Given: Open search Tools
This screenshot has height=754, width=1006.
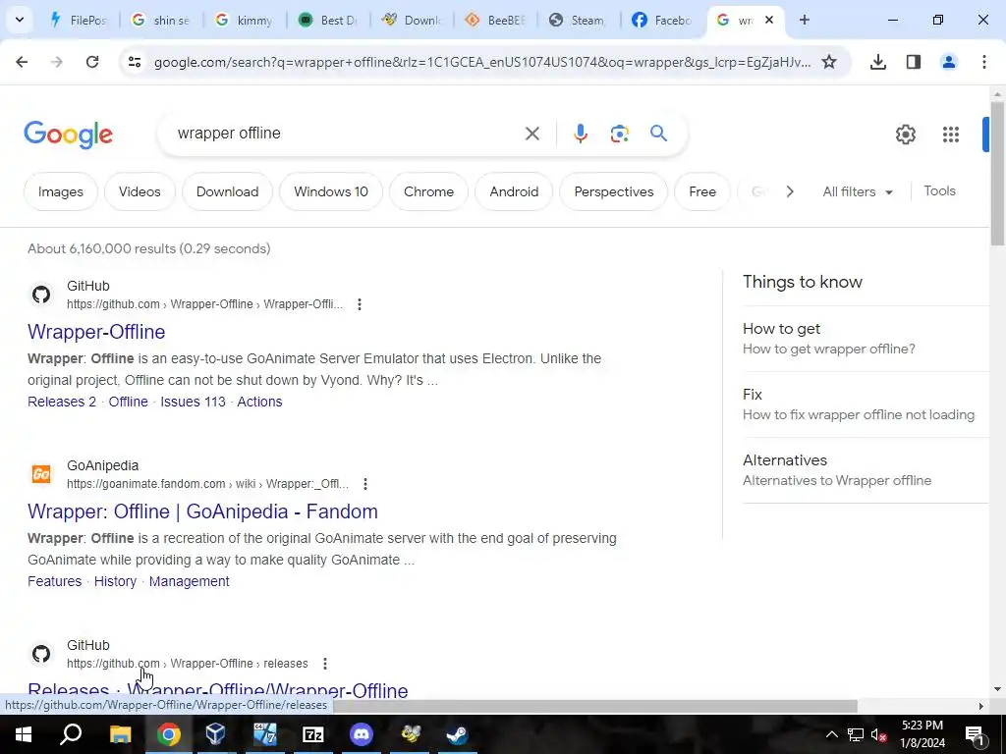Looking at the screenshot, I should point(939,191).
